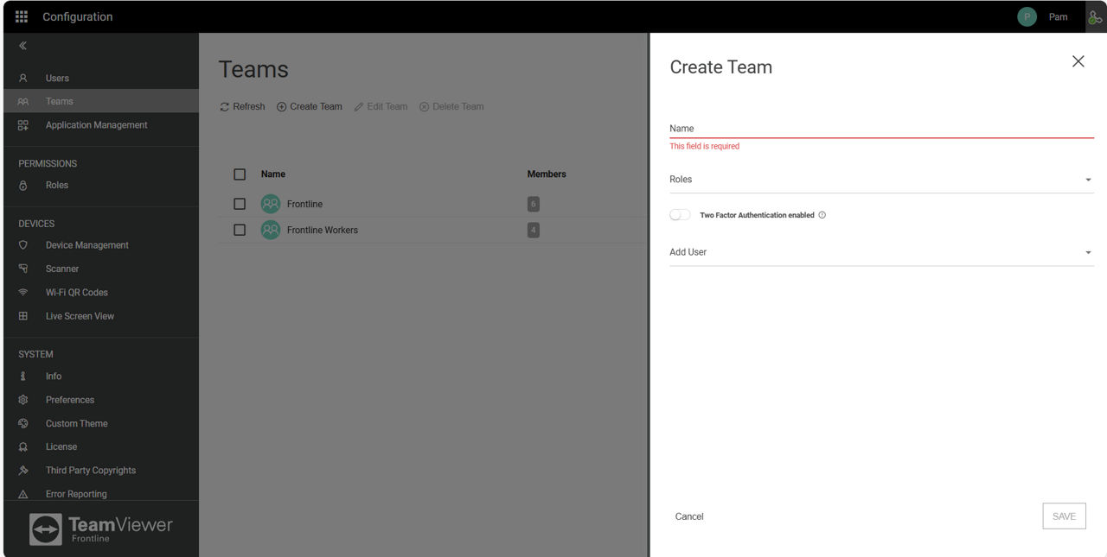Open Live Screen View
Viewport: 1107px width, 557px height.
79,315
